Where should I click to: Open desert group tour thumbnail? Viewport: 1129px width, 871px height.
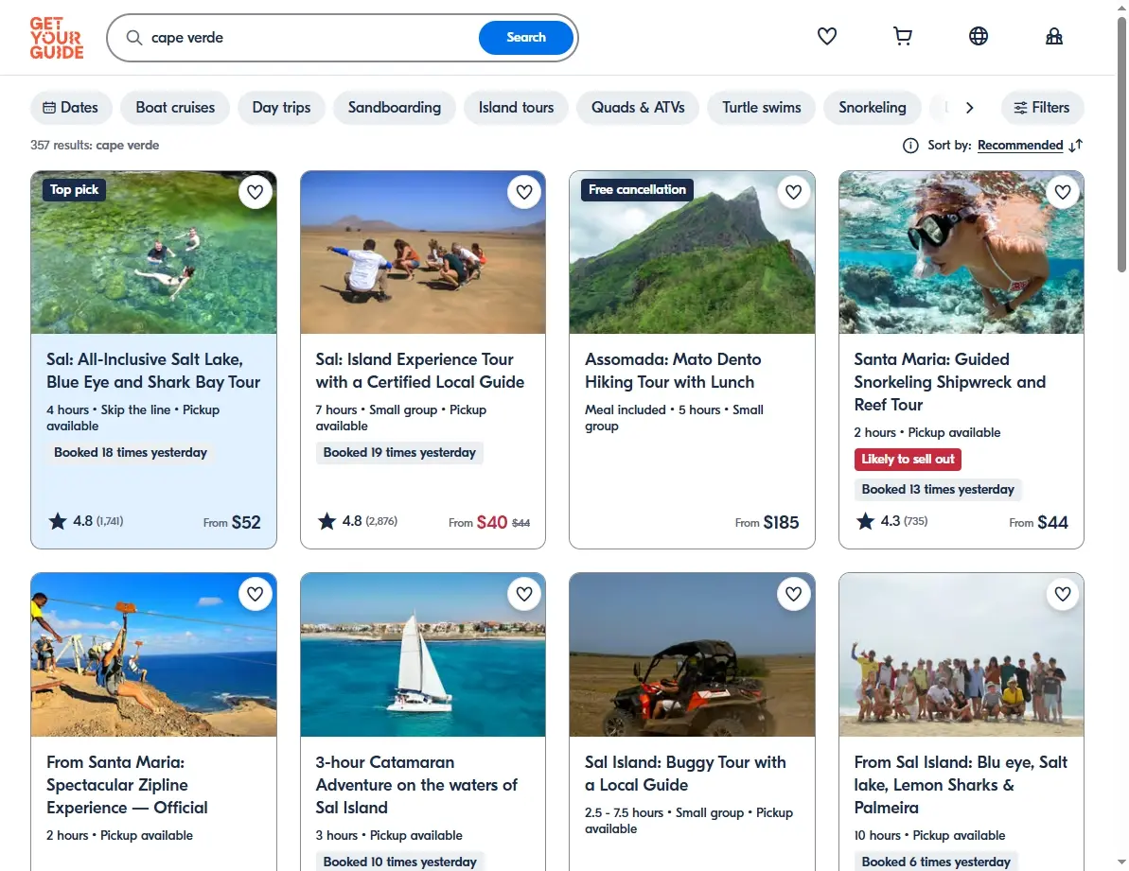[423, 253]
